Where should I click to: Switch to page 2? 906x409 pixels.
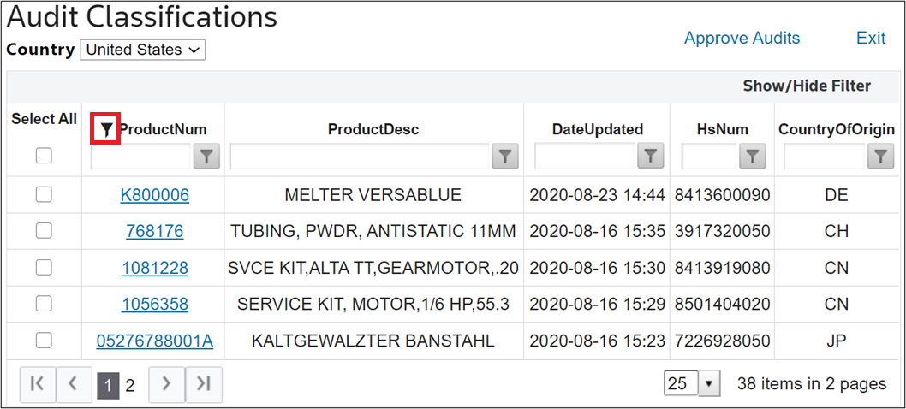click(x=130, y=385)
